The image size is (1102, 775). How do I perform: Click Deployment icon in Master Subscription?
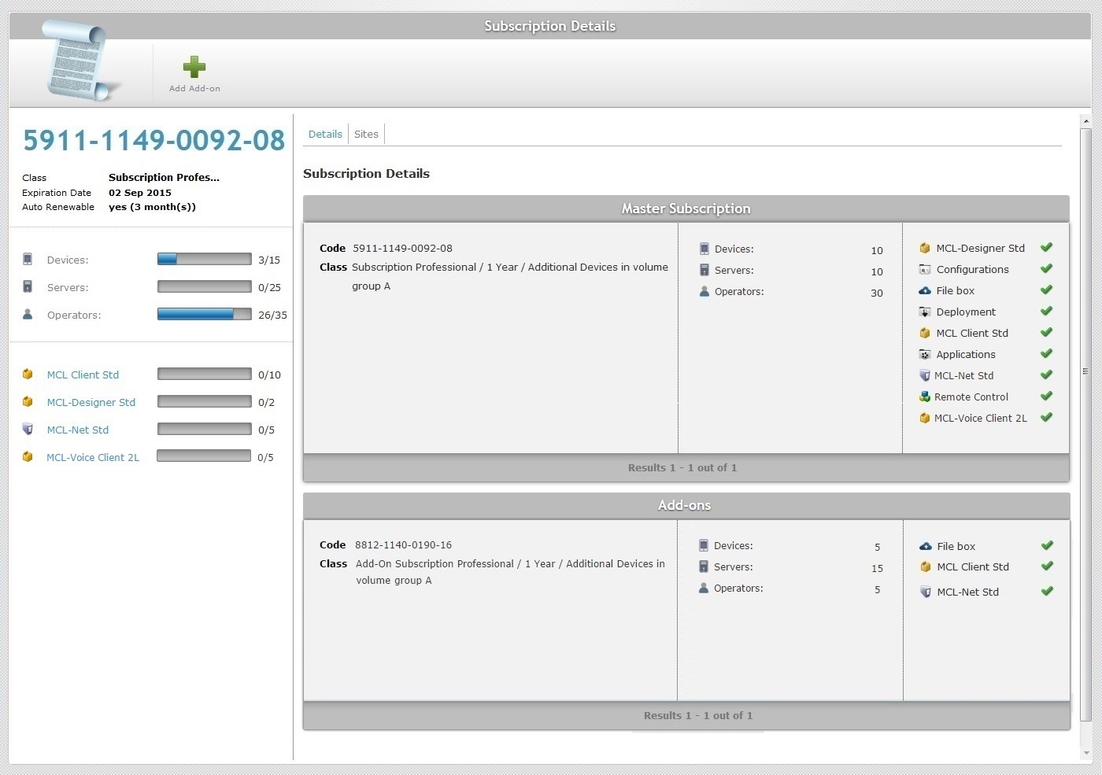(x=925, y=312)
